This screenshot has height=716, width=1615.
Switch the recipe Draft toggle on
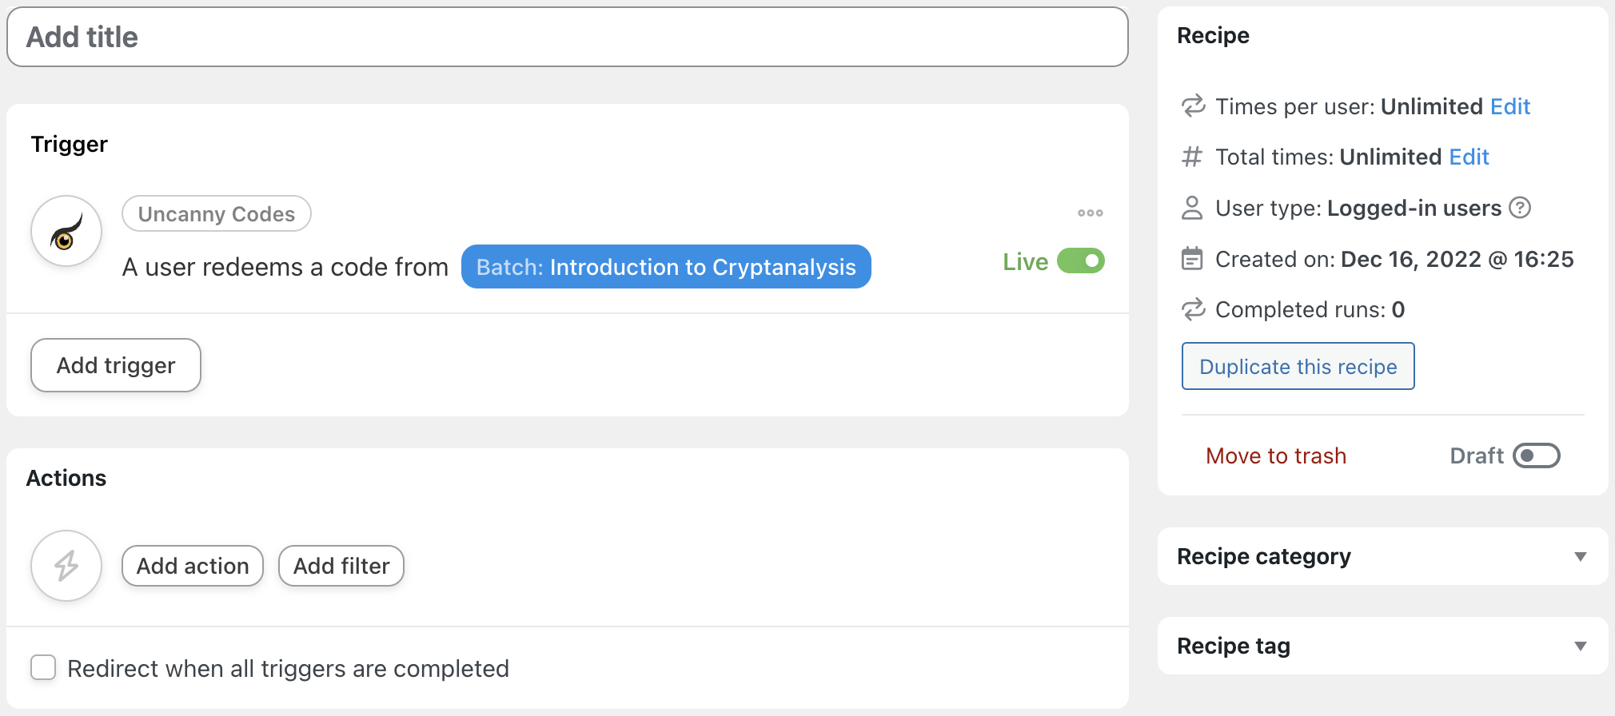(1536, 455)
